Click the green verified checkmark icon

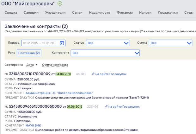point(60,3)
